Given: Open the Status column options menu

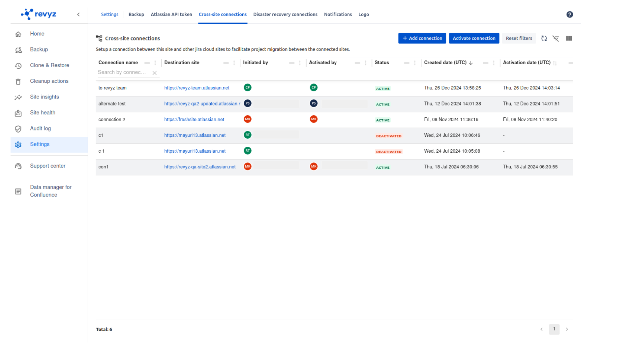Looking at the screenshot, I should (415, 63).
